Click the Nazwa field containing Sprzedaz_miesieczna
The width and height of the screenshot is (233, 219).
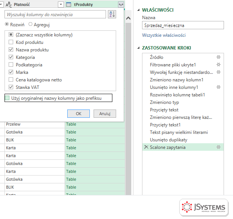(183, 25)
